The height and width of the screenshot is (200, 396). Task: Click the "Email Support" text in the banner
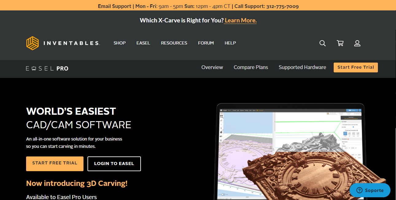click(x=115, y=6)
